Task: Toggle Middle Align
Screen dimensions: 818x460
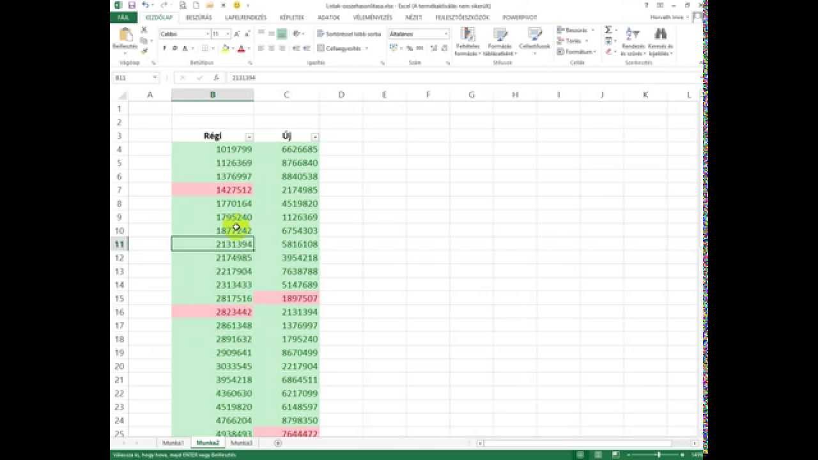Action: (271, 34)
